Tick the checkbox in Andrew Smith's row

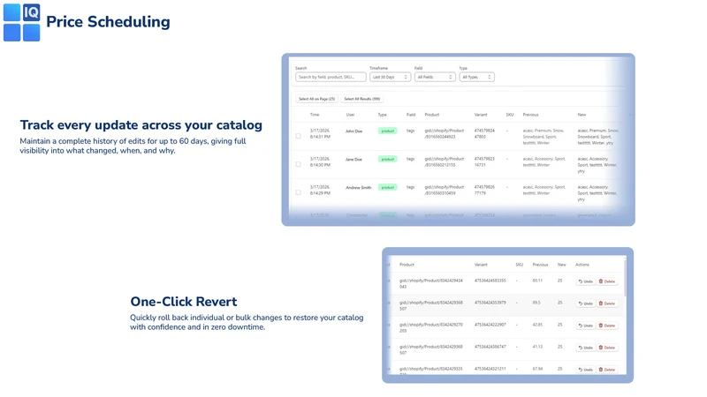[x=298, y=192]
